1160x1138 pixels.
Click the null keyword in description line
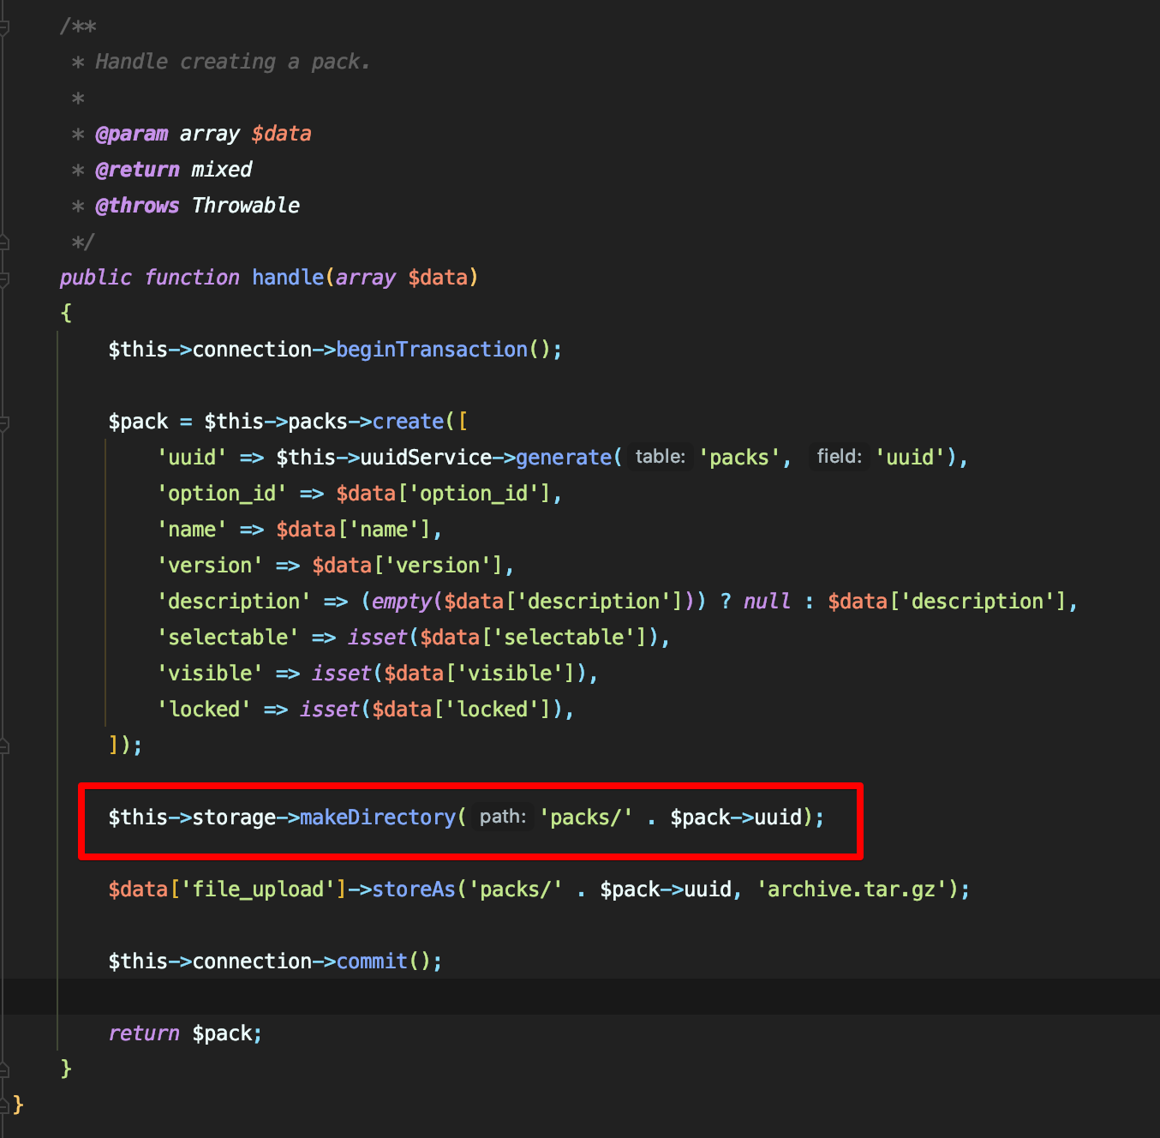point(766,602)
